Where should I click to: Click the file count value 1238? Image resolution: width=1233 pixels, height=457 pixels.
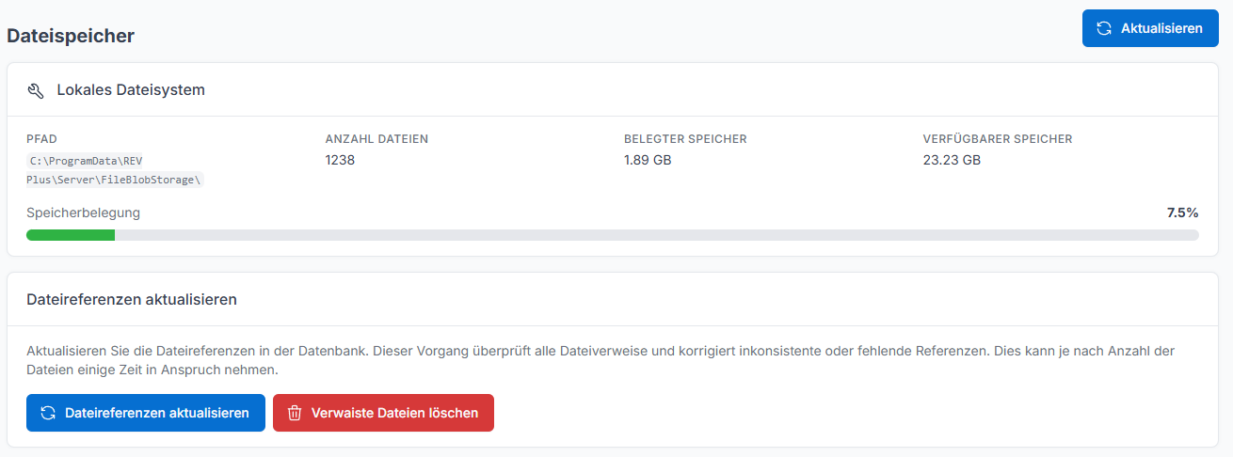[340, 160]
